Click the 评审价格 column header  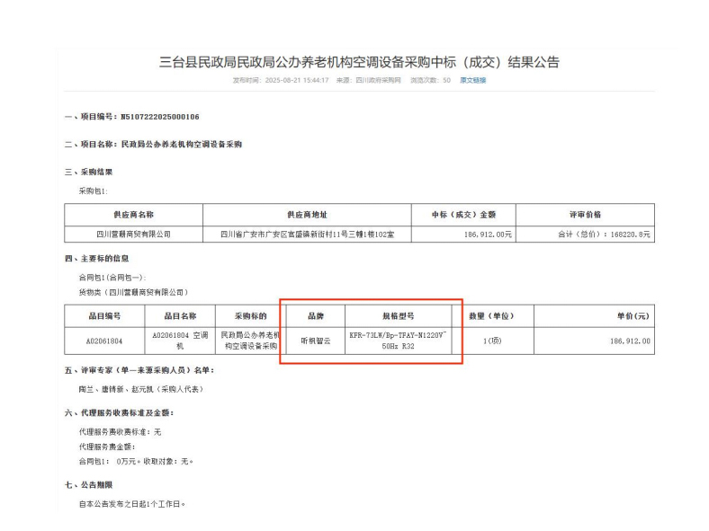[585, 215]
